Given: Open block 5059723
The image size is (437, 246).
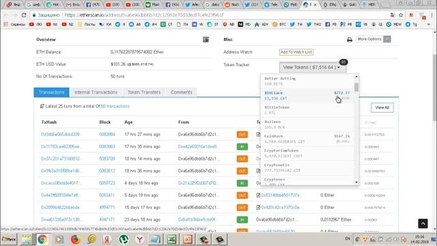Looking at the screenshot, I should click(107, 183).
